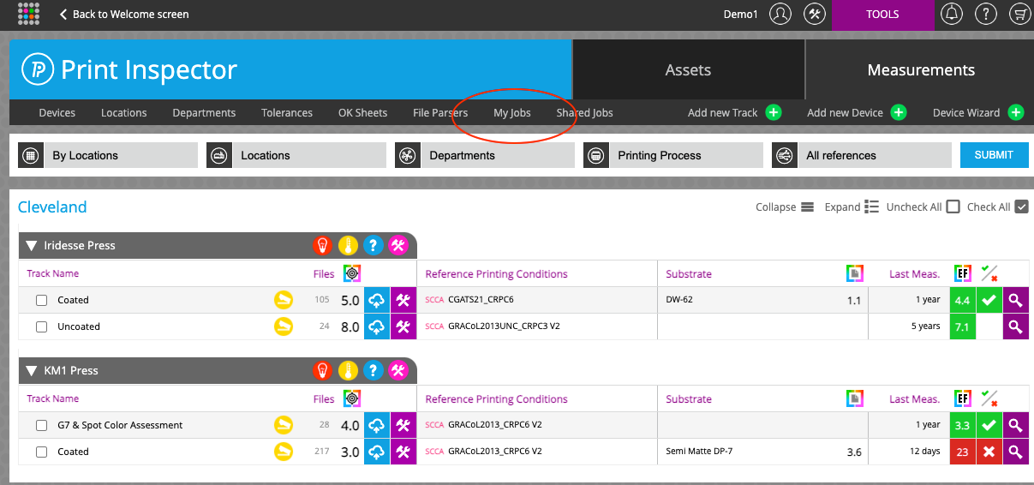
Task: Open the Iridesse Press magenta tools icon
Action: [397, 245]
